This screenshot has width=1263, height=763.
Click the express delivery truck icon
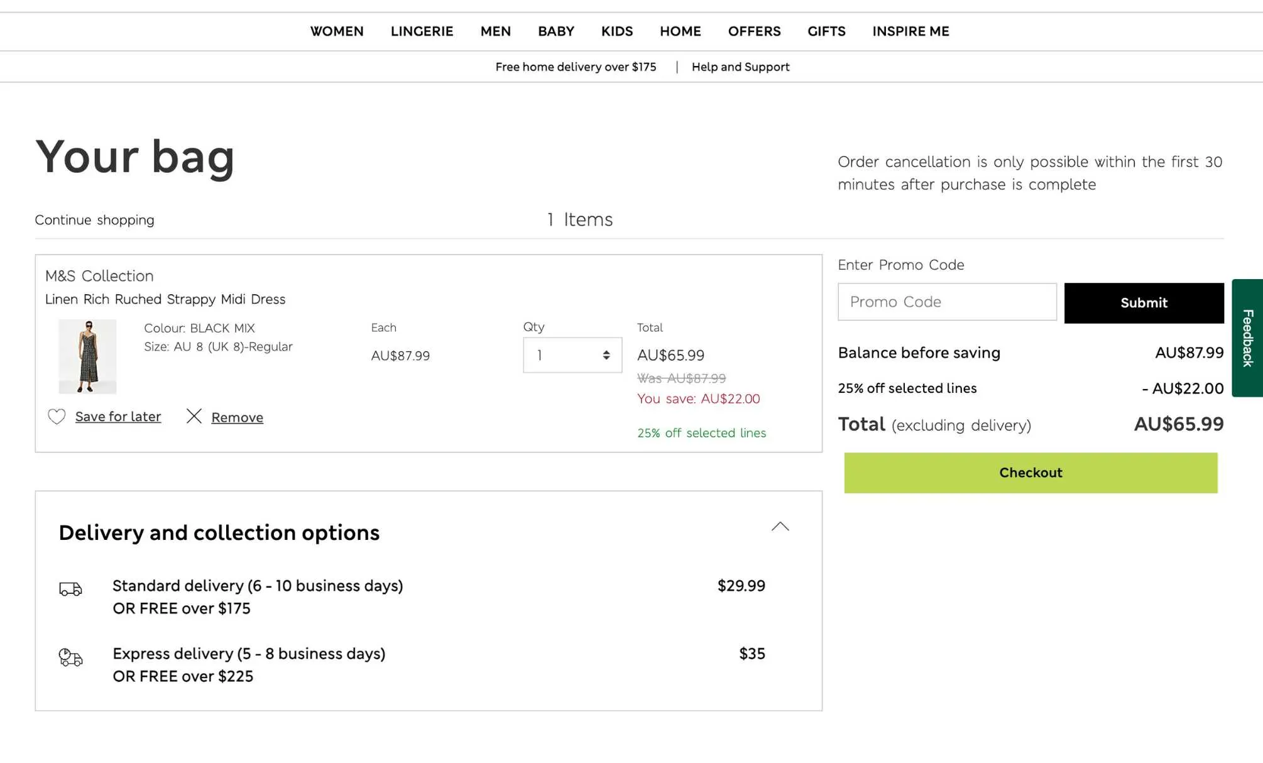70,657
